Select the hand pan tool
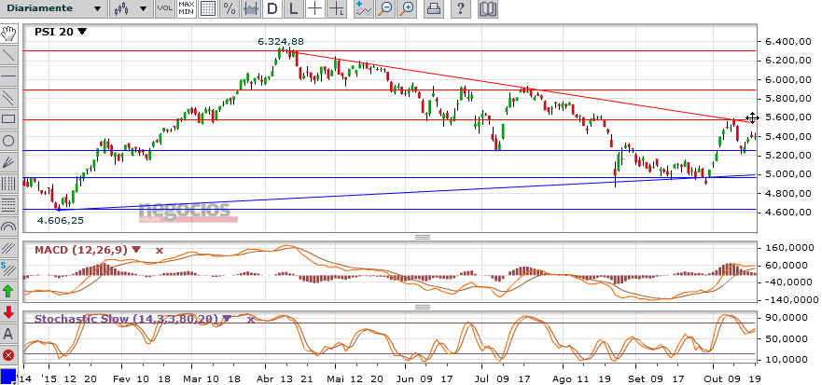The height and width of the screenshot is (385, 822). pyautogui.click(x=8, y=34)
